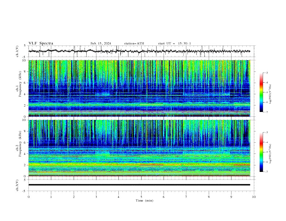The height and width of the screenshot is (221, 286).
Task: Click the "-3" label on ch.1 colorbar
Action: 266,73
